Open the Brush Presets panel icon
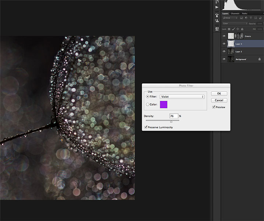 click(217, 15)
